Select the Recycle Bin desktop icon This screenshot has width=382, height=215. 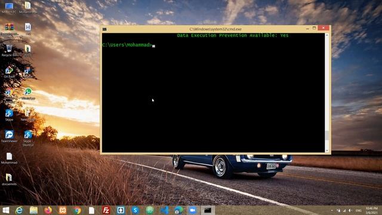coord(10,50)
